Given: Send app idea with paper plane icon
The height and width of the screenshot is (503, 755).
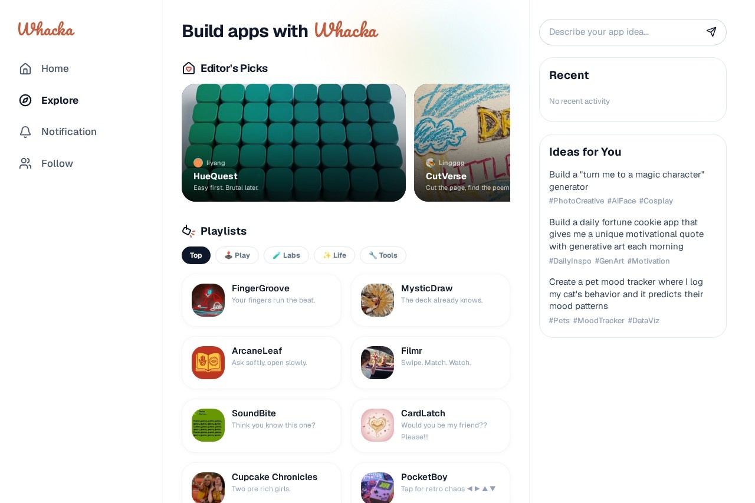Looking at the screenshot, I should pyautogui.click(x=711, y=32).
